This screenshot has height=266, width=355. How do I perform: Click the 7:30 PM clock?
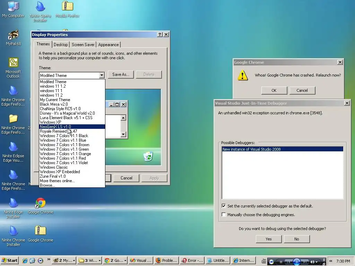[343, 261]
